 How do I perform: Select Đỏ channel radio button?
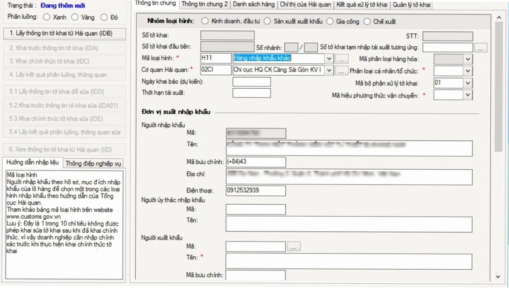104,17
